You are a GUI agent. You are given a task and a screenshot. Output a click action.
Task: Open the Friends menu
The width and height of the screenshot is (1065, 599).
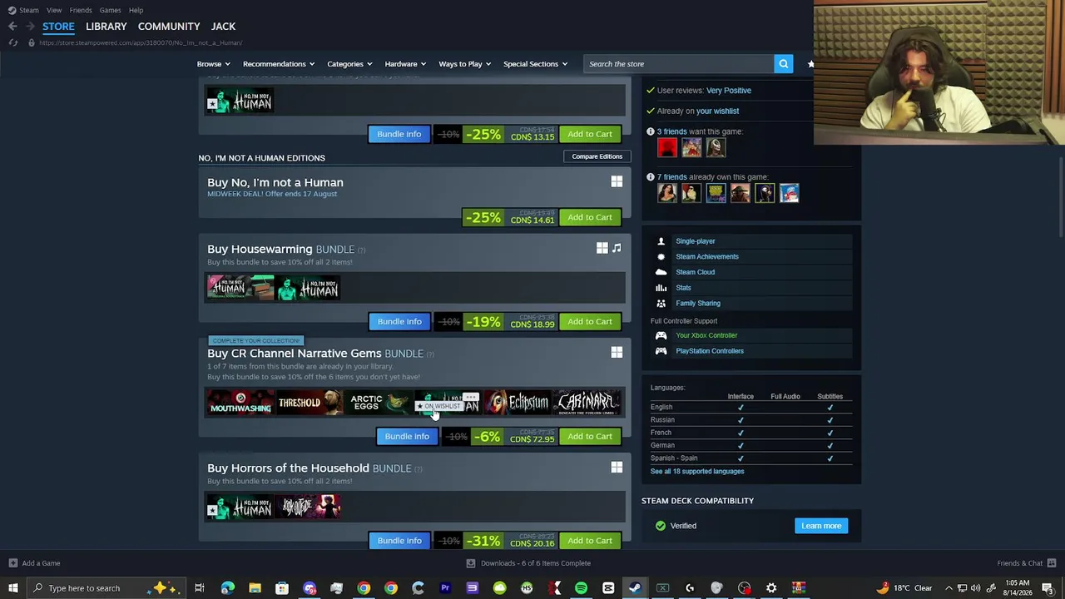point(81,10)
